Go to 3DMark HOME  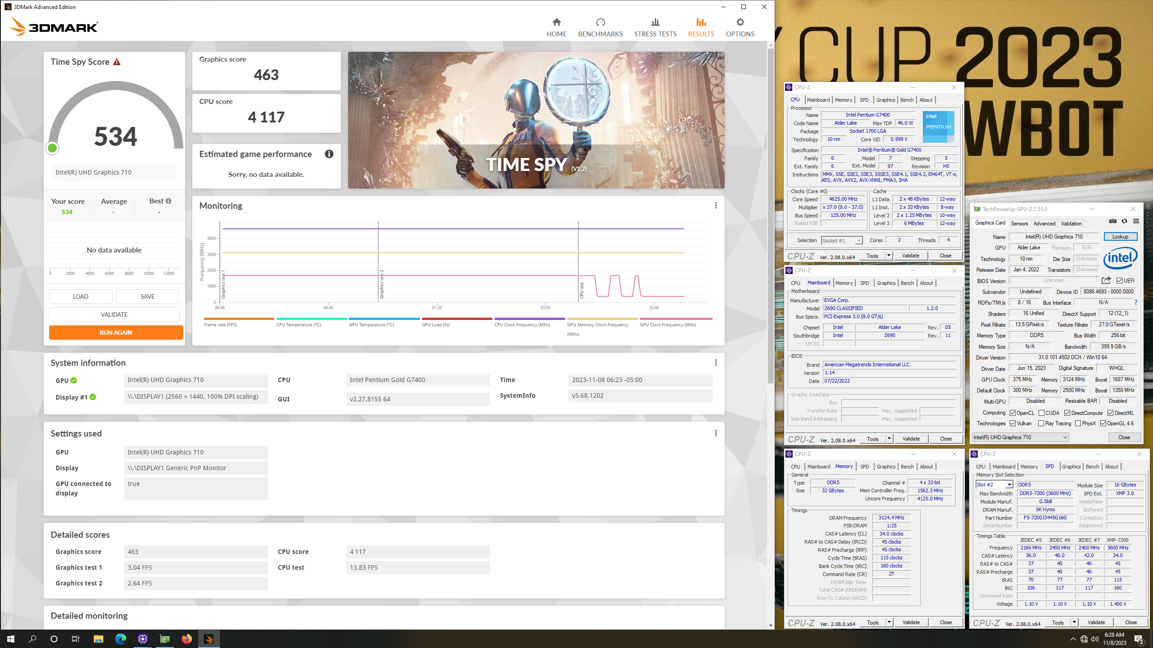(x=557, y=27)
